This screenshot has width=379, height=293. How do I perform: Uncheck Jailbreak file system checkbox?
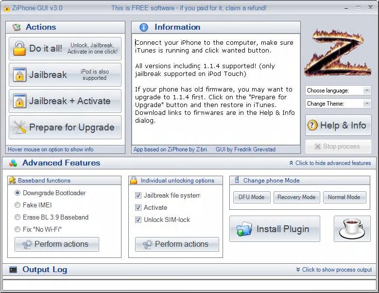click(138, 195)
